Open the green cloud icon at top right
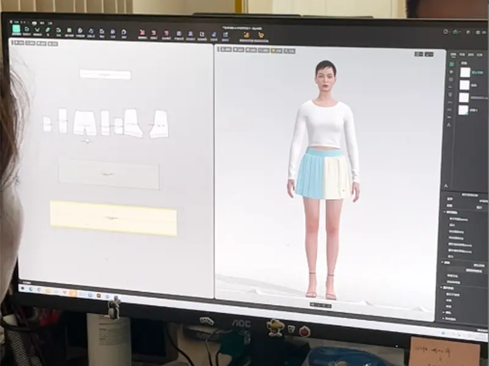 (457, 31)
